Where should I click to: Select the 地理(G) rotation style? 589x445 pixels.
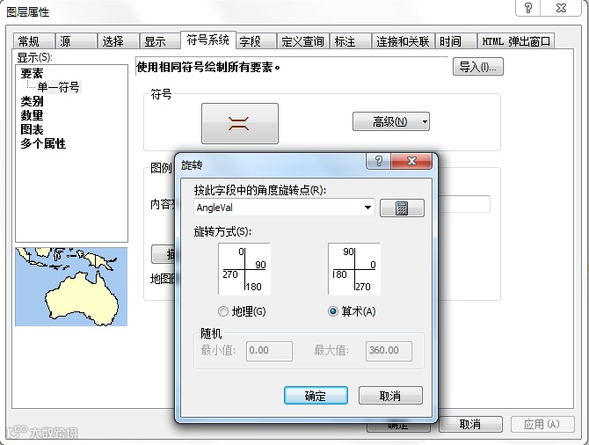(242, 311)
